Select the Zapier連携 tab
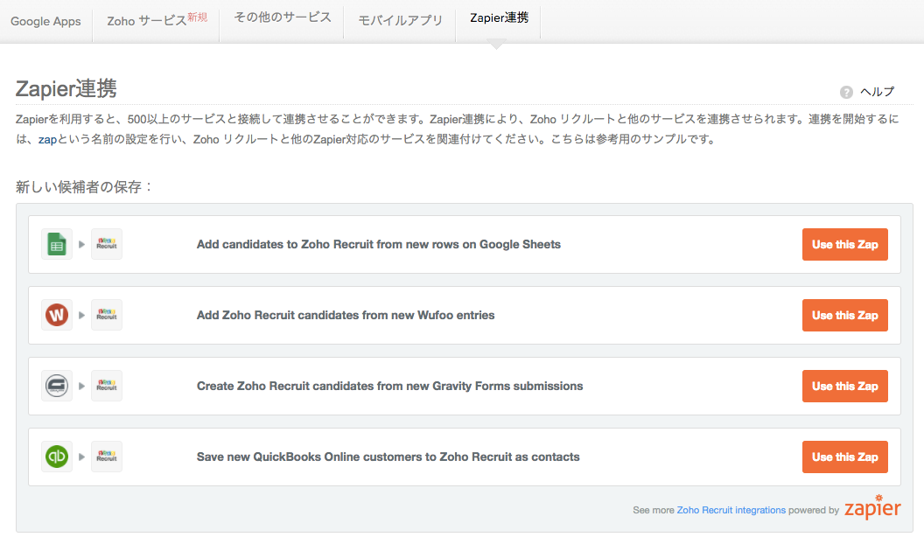This screenshot has height=537, width=924. coord(499,18)
